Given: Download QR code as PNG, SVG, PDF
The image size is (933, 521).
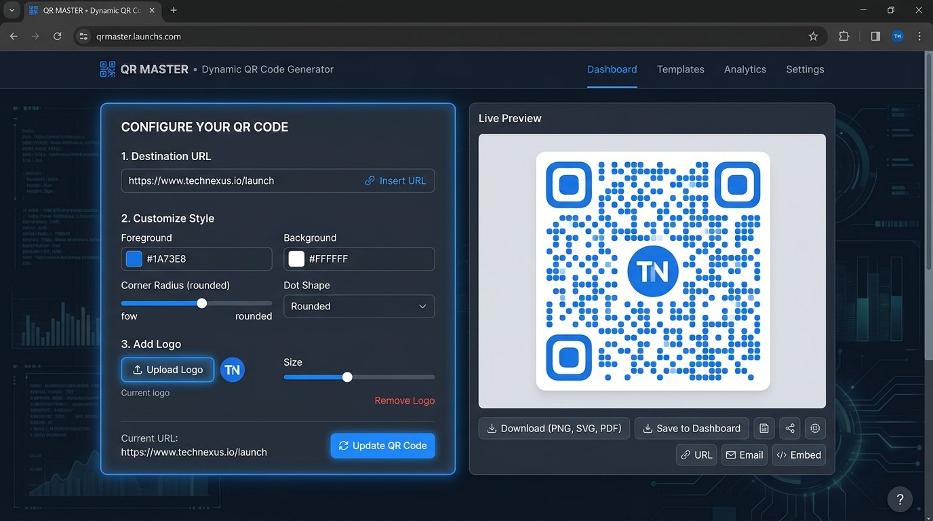Looking at the screenshot, I should 554,428.
